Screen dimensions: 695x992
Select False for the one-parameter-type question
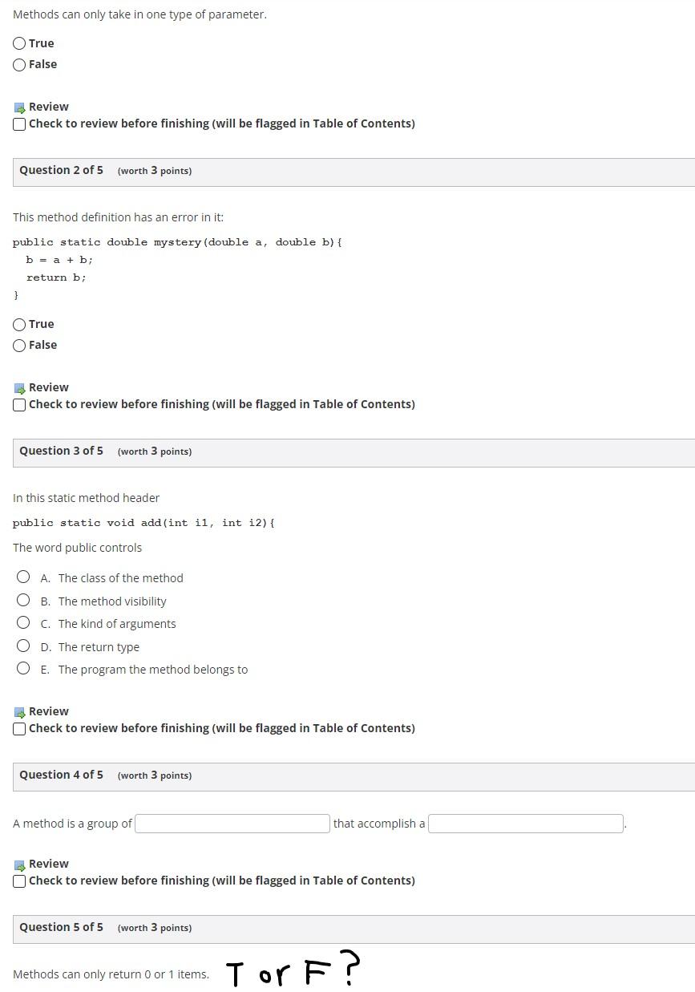click(x=18, y=64)
